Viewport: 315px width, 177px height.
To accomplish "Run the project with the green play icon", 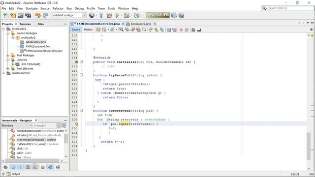I will coord(117,15).
